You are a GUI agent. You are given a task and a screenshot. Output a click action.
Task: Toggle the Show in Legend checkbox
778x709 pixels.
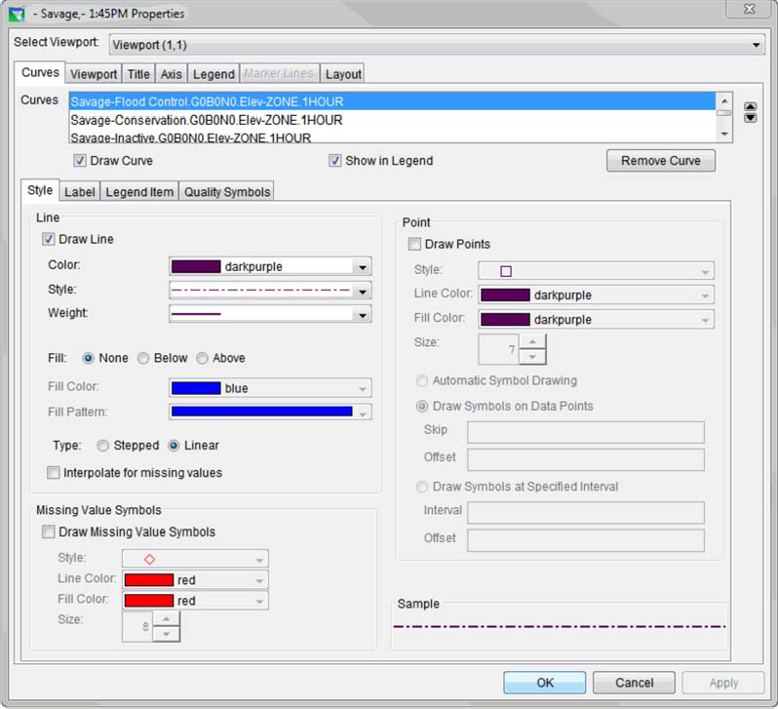pyautogui.click(x=335, y=160)
